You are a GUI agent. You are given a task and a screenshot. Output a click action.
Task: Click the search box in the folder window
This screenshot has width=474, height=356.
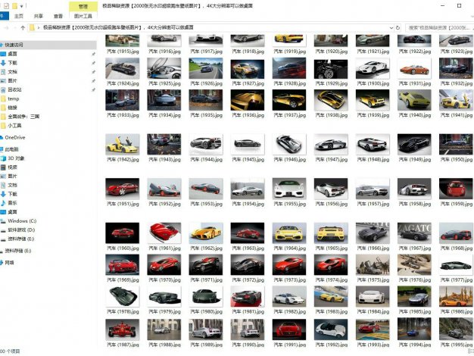point(438,27)
